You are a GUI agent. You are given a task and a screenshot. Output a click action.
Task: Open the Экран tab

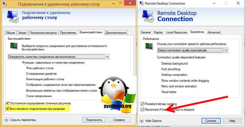point(22,33)
